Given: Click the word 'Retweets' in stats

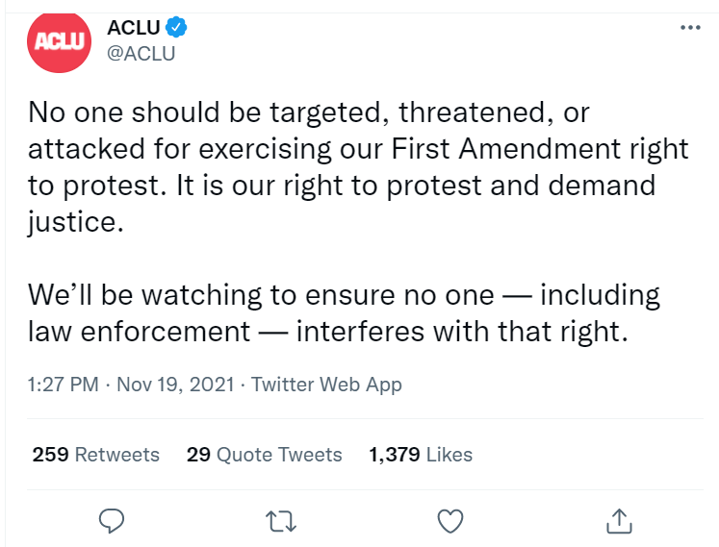Looking at the screenshot, I should tap(116, 455).
